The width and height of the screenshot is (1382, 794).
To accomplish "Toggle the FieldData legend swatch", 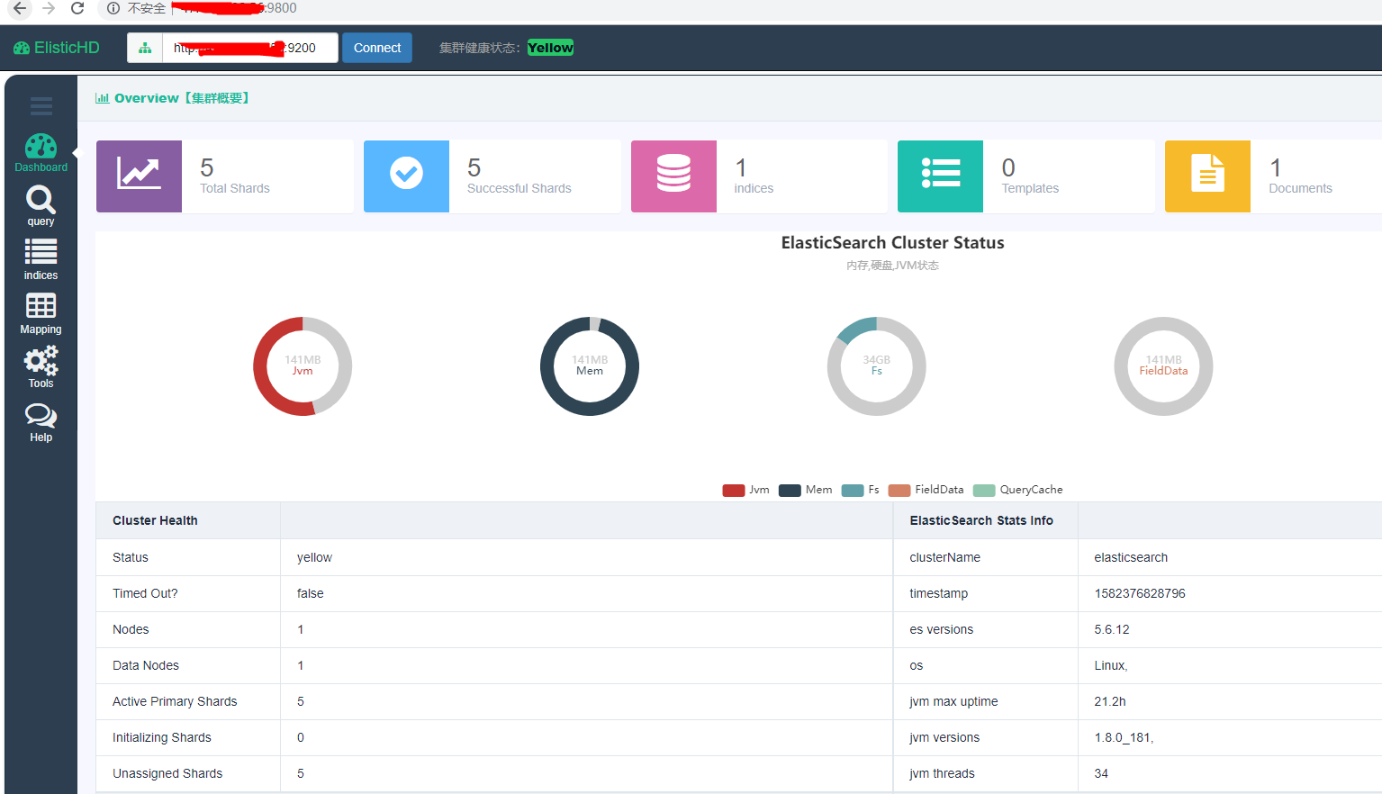I will [x=899, y=491].
